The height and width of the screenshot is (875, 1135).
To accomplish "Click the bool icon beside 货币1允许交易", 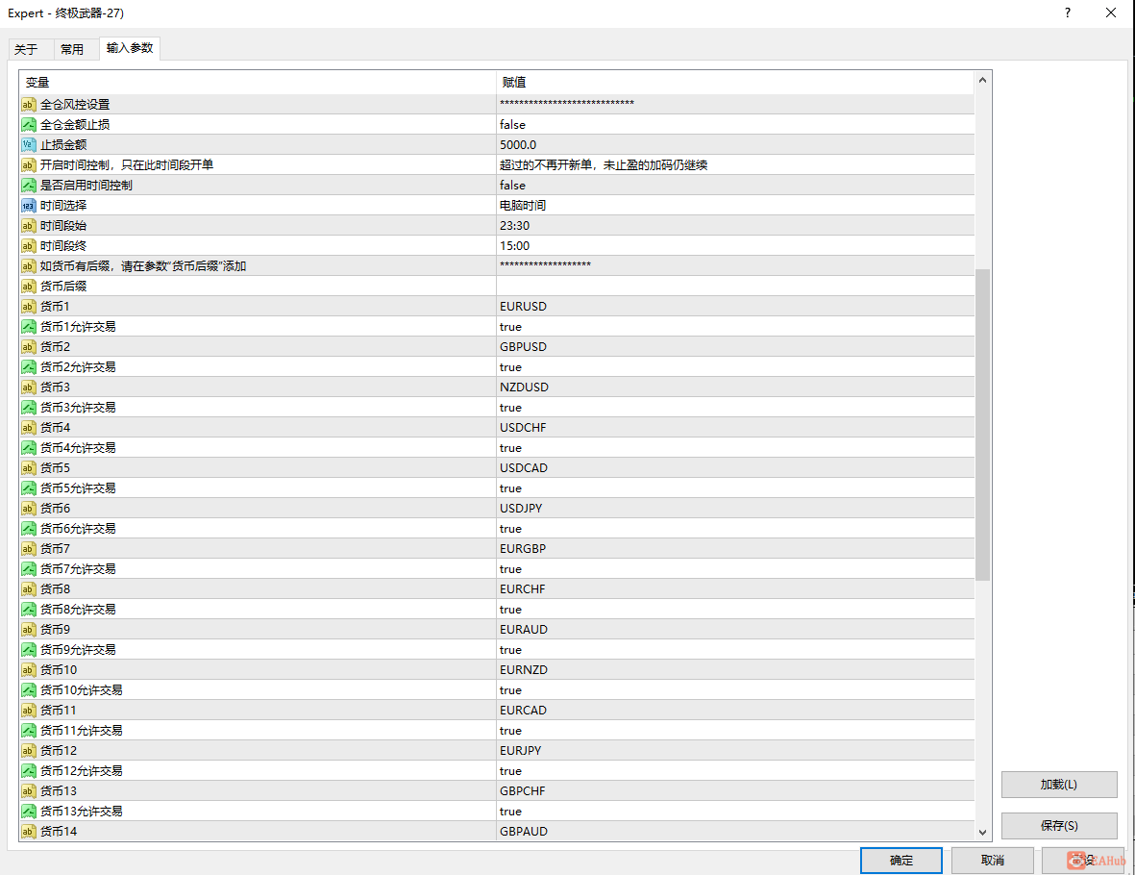I will click(28, 327).
